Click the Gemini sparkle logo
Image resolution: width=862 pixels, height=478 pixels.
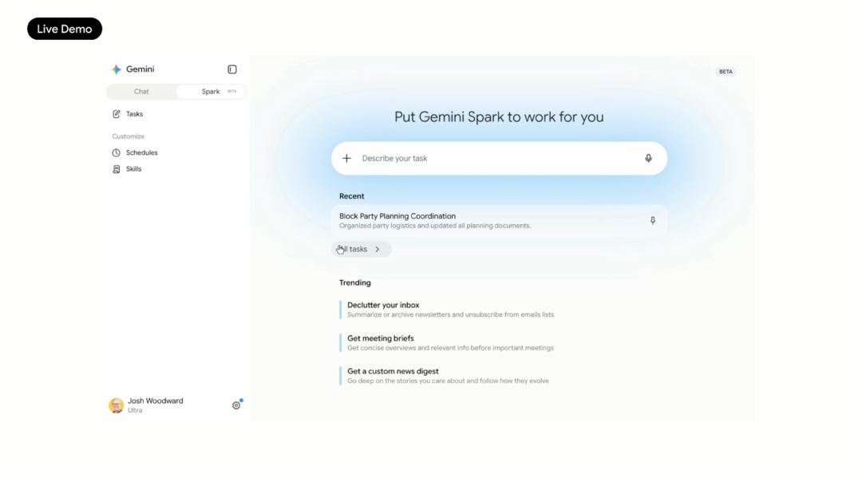116,69
